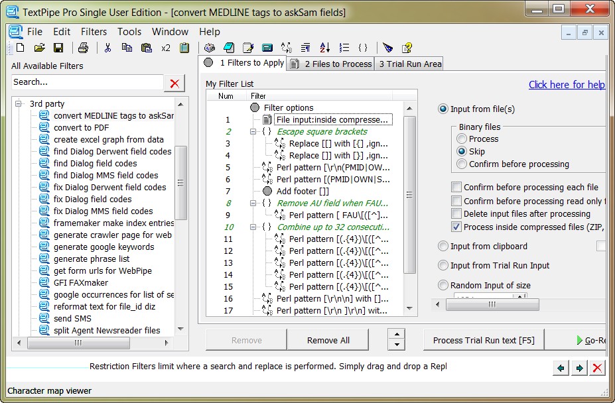Collapse 'Remove AU field when FAU' group
Viewport: 615px width, 403px height.
tap(253, 203)
